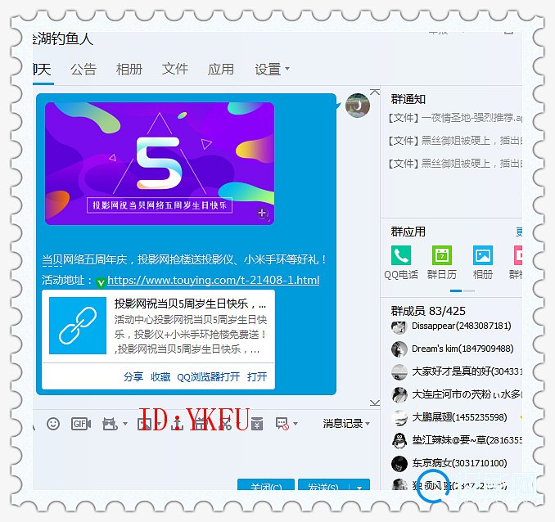Click the enlarge icon on the purple banner
The image size is (555, 522).
tap(262, 213)
